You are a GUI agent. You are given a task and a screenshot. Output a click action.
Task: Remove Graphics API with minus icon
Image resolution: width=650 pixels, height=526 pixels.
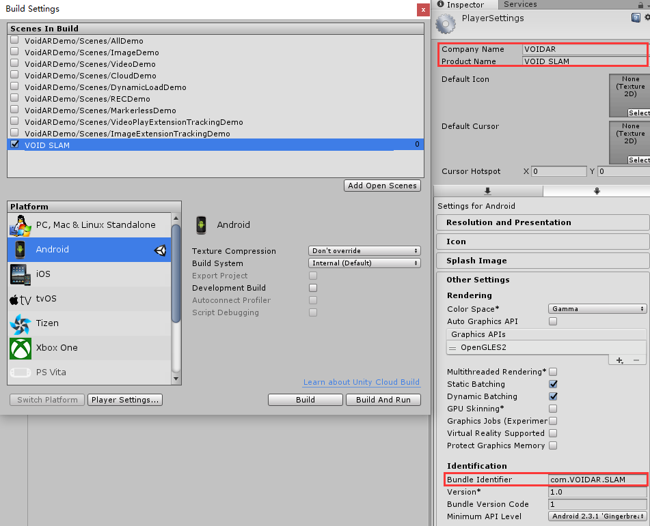pos(636,360)
